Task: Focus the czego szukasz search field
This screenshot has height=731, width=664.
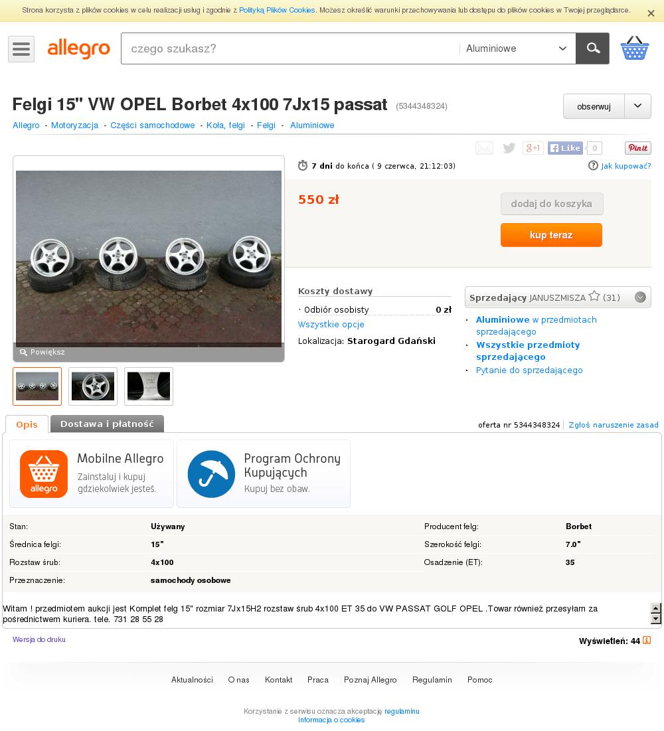Action: (x=289, y=48)
